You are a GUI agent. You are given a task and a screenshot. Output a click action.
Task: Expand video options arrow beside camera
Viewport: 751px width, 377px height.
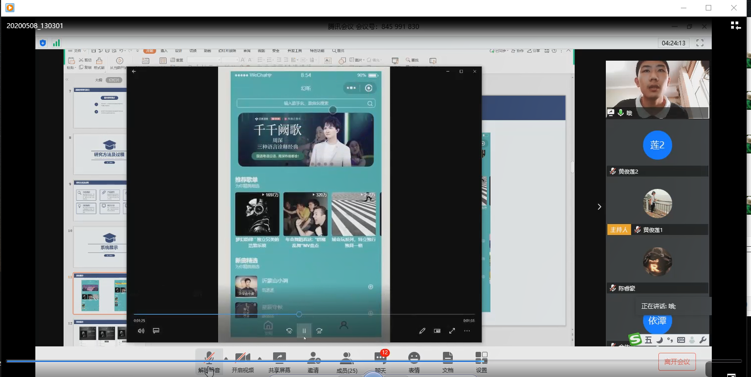point(259,359)
